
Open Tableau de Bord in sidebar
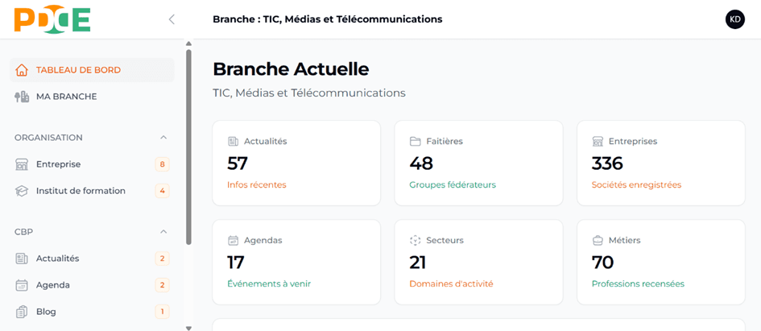78,70
